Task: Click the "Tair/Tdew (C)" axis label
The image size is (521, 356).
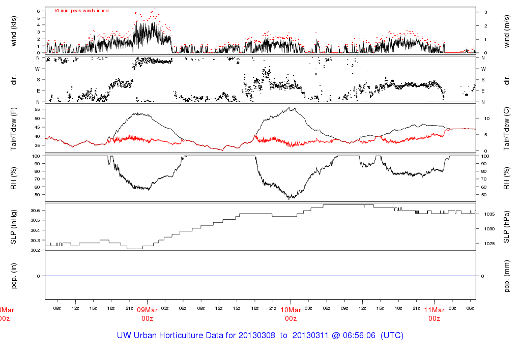Action: pos(506,129)
